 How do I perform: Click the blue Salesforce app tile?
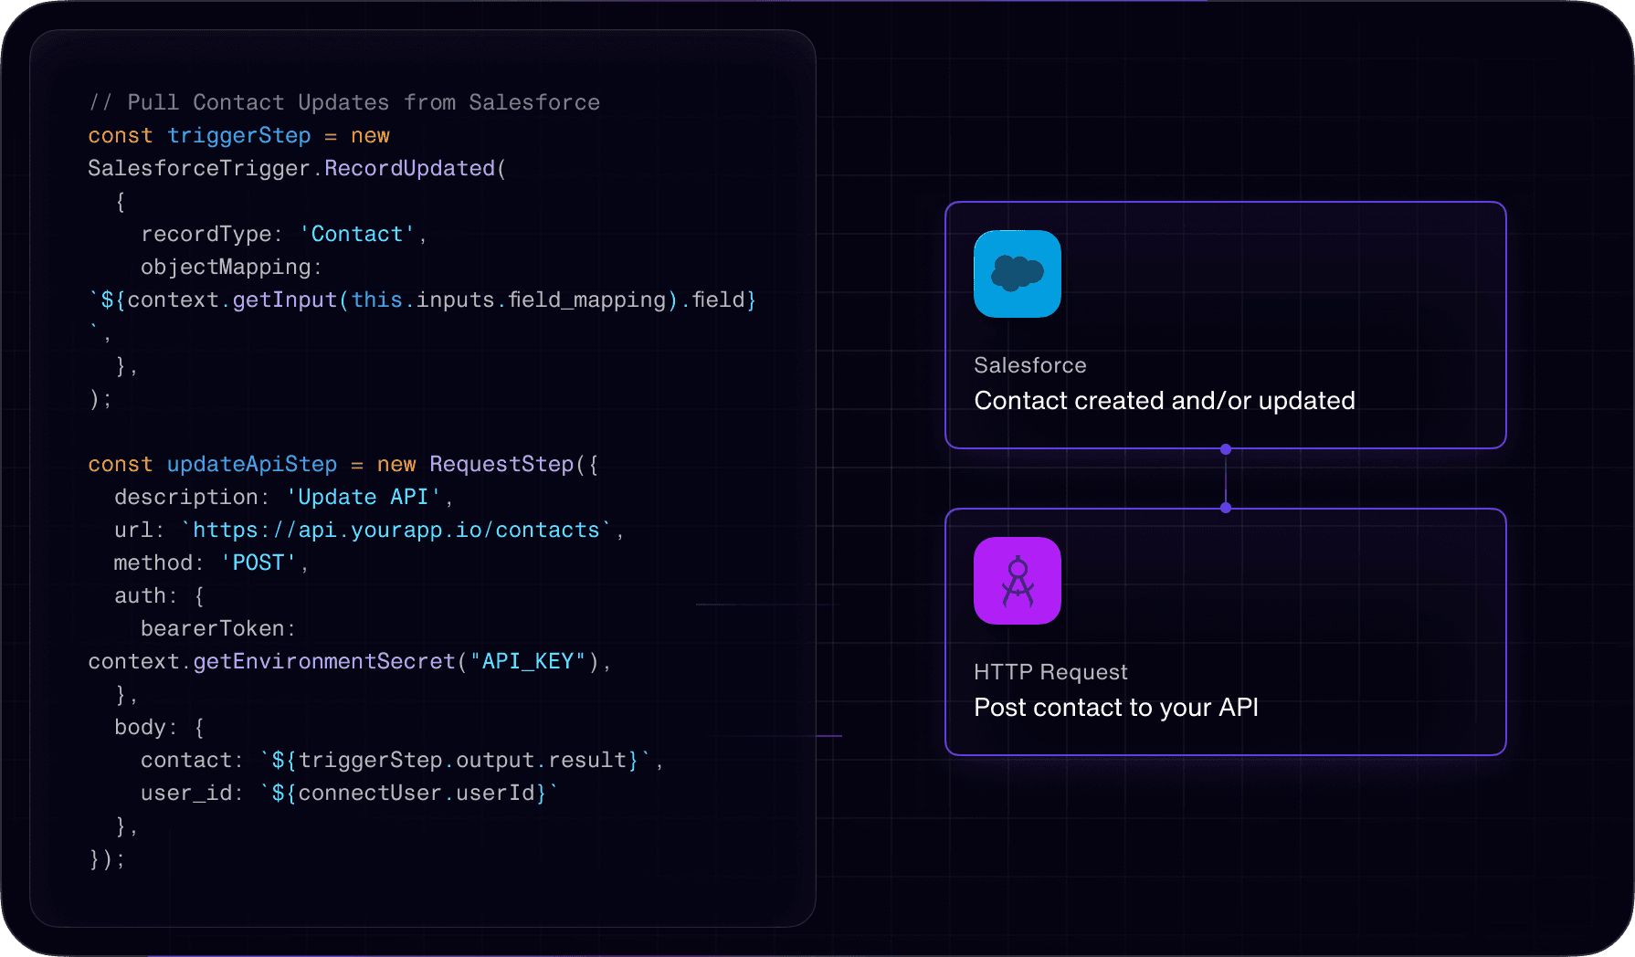click(1017, 274)
